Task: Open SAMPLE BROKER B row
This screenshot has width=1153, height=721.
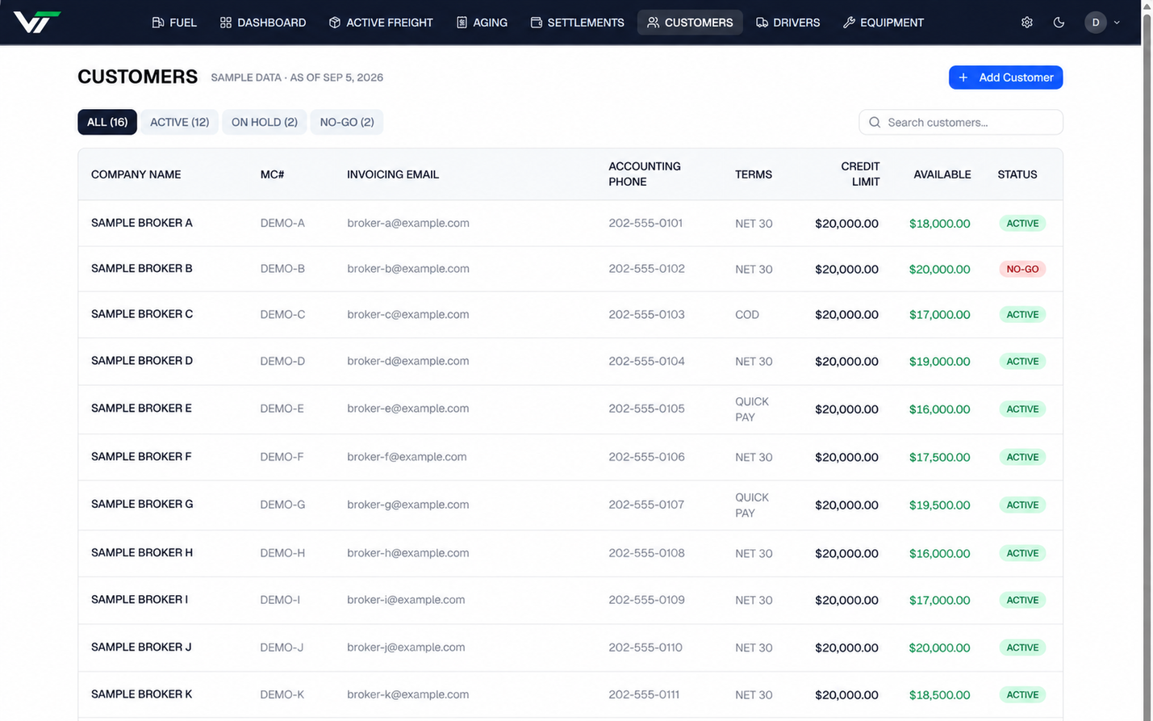Action: (x=570, y=269)
